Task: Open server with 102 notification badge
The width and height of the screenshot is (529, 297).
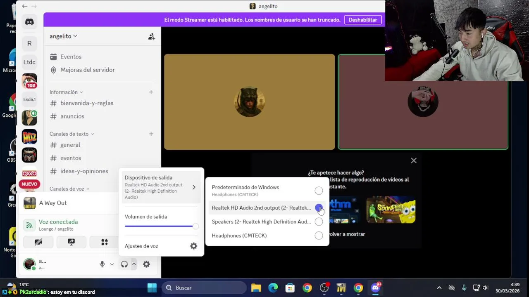Action: click(x=29, y=81)
